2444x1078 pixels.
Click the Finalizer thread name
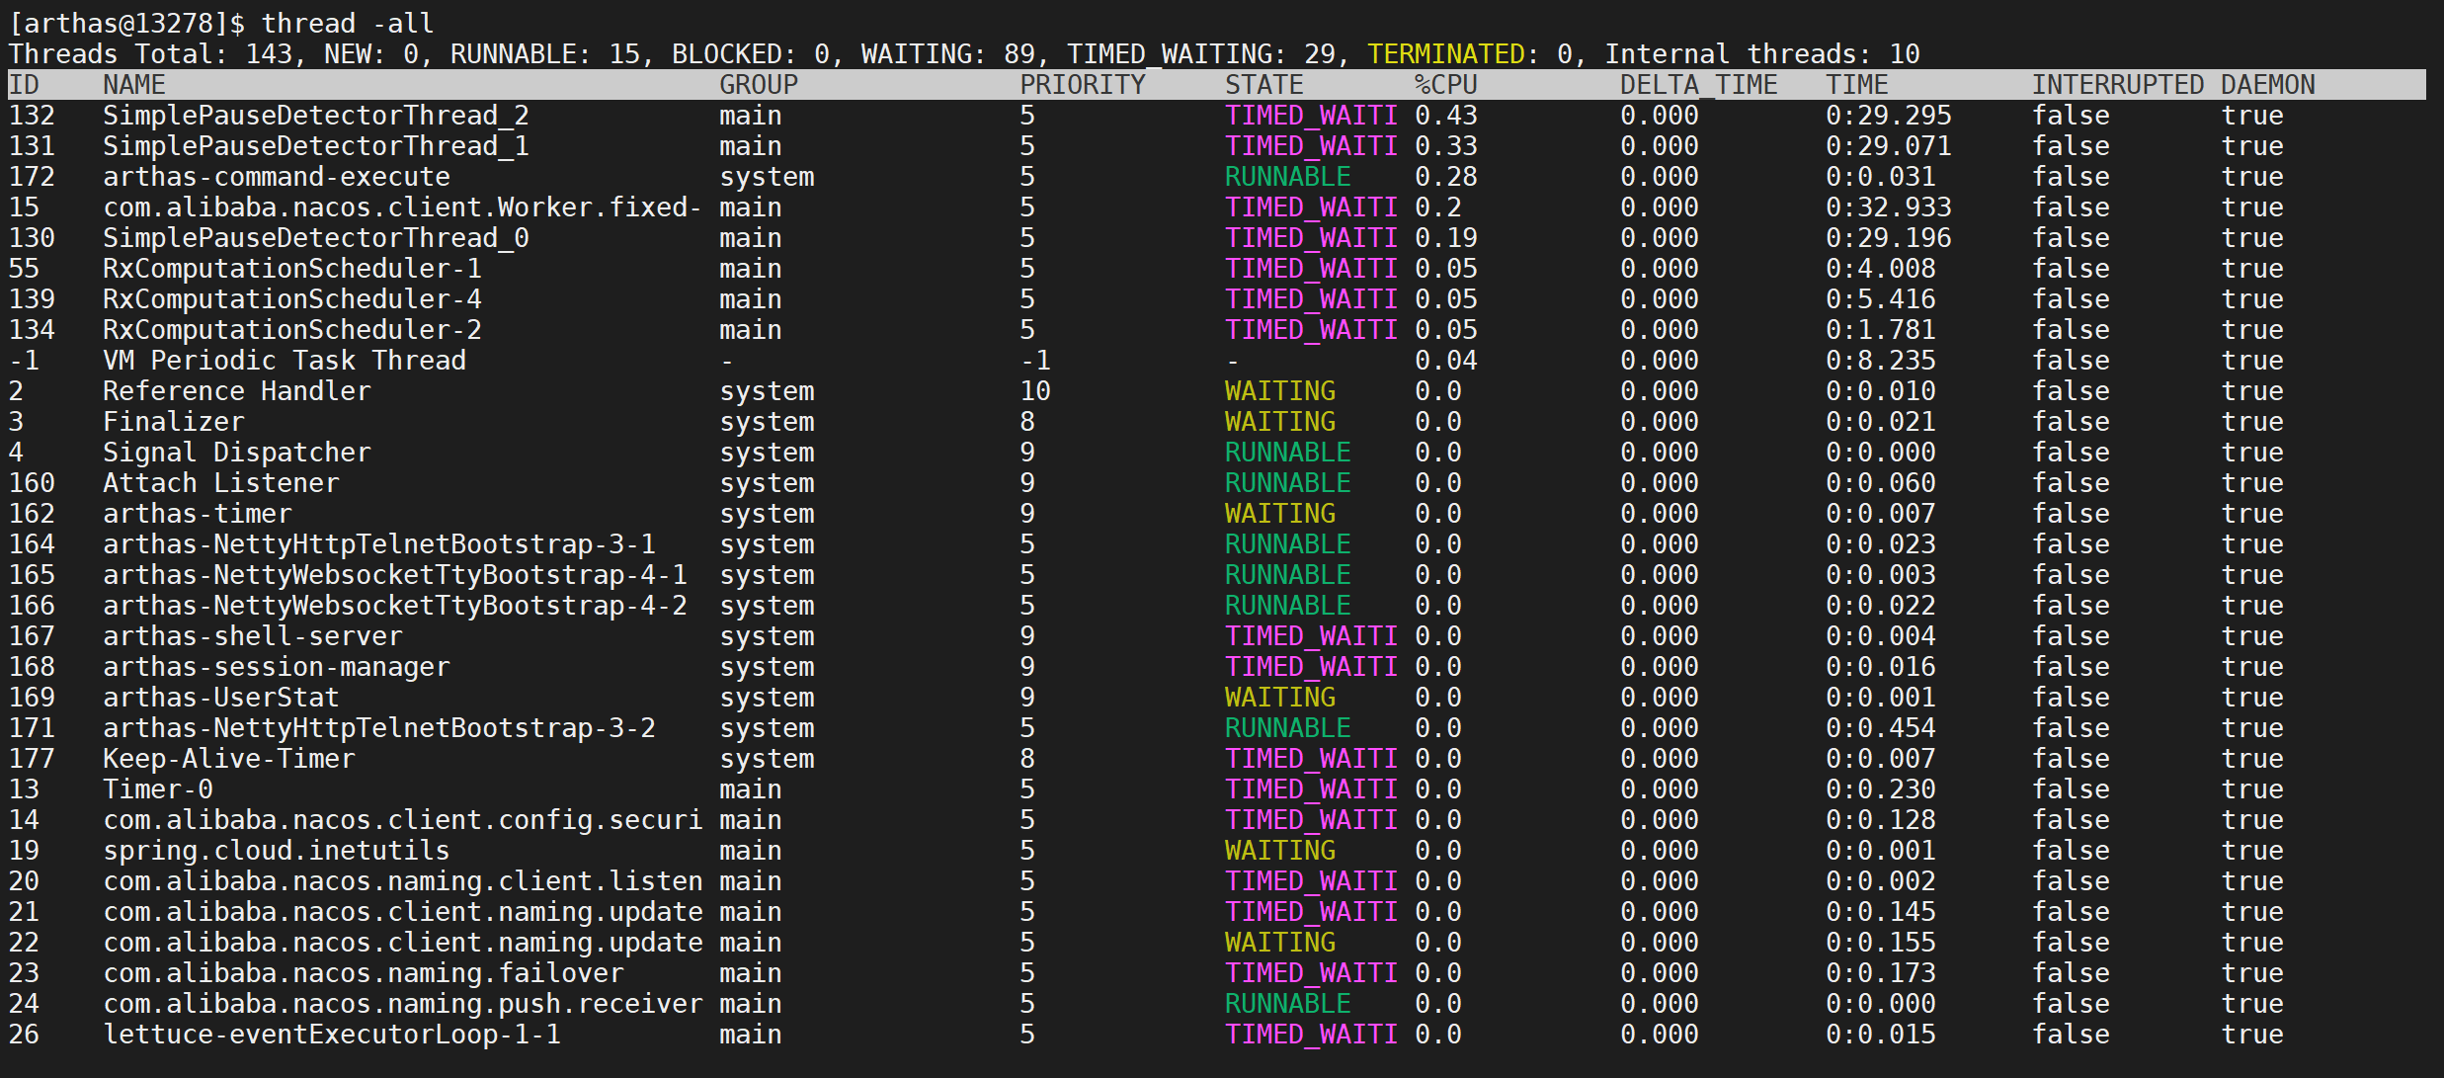point(174,422)
